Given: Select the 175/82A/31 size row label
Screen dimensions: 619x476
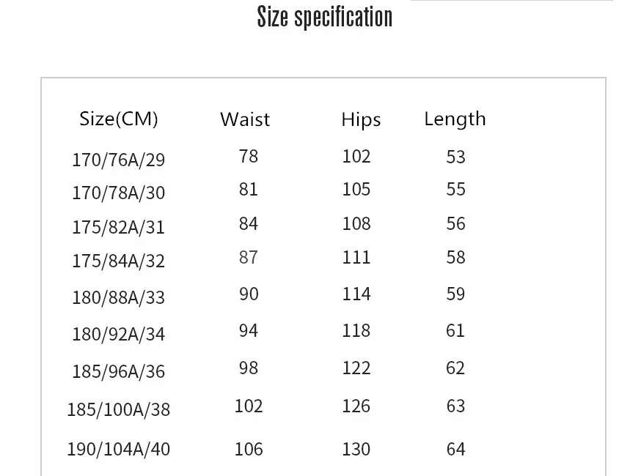Looking at the screenshot, I should coord(118,227).
